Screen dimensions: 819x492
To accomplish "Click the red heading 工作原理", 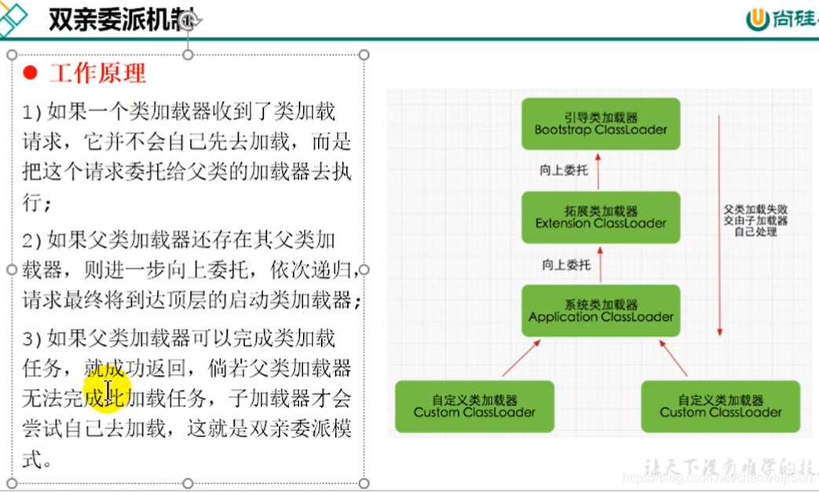I will click(97, 72).
